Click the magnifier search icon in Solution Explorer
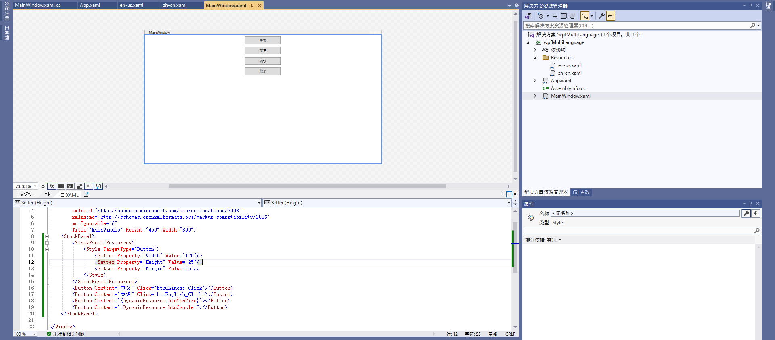 pos(752,25)
